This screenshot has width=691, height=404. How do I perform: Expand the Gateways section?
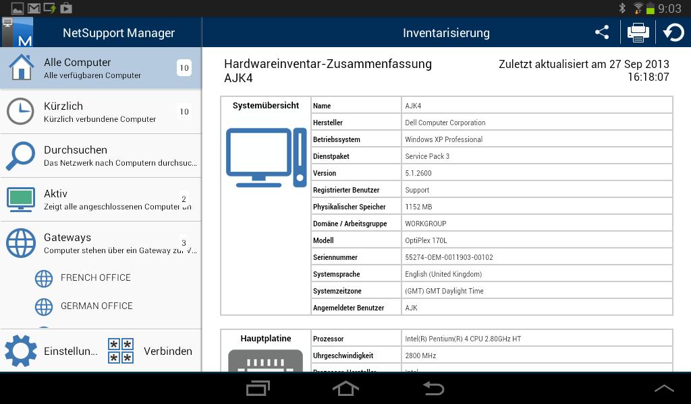[101, 242]
